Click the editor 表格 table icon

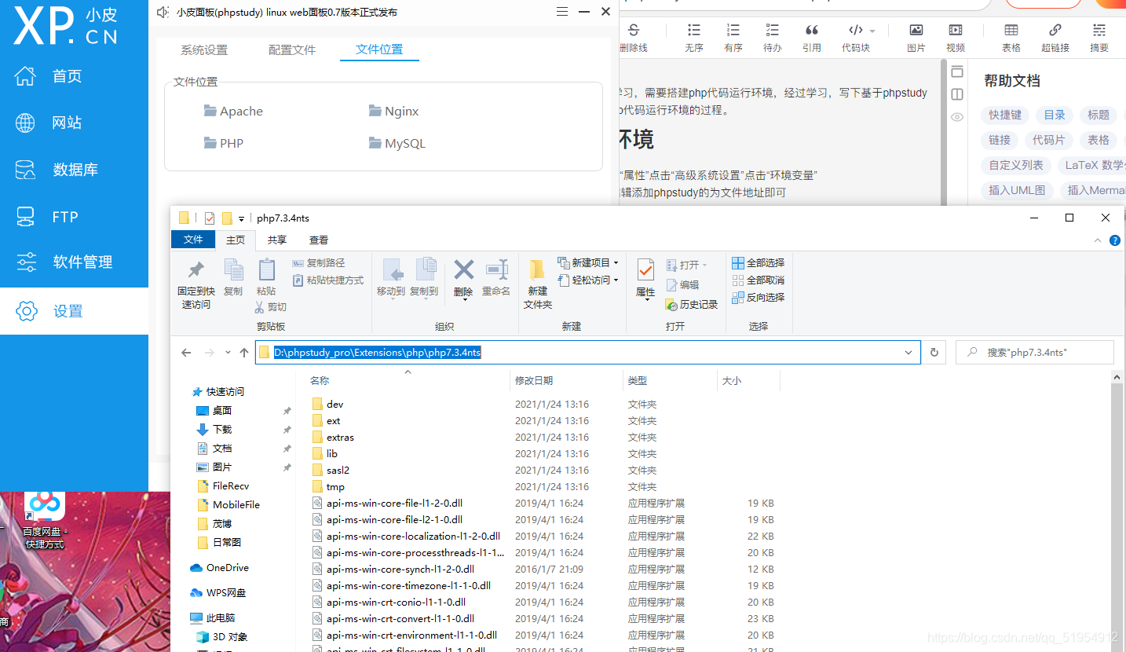click(x=1011, y=30)
